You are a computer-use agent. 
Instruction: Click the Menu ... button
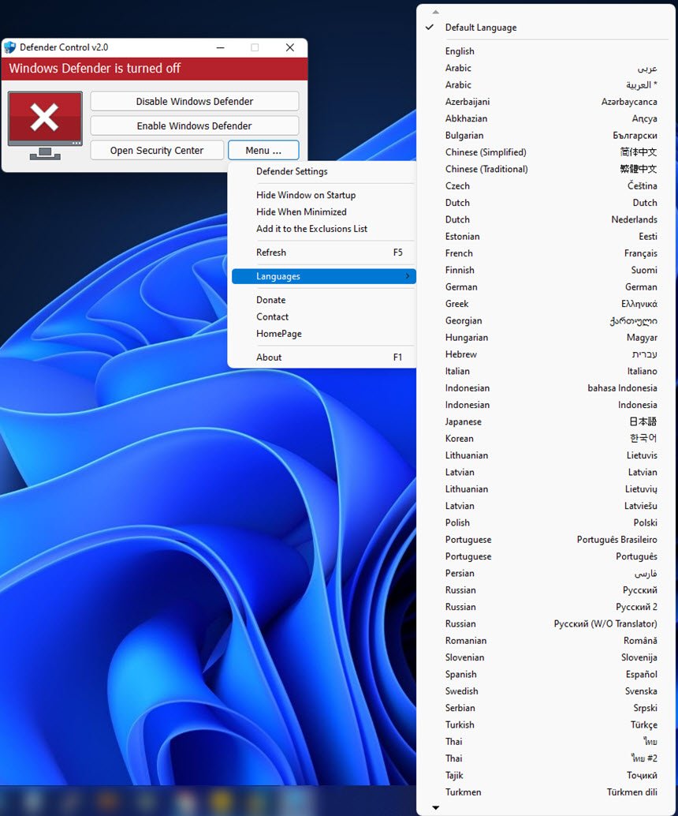[263, 151]
